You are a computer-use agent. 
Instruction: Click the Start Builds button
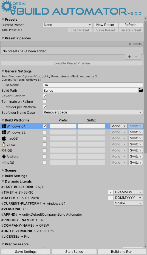click(74, 252)
